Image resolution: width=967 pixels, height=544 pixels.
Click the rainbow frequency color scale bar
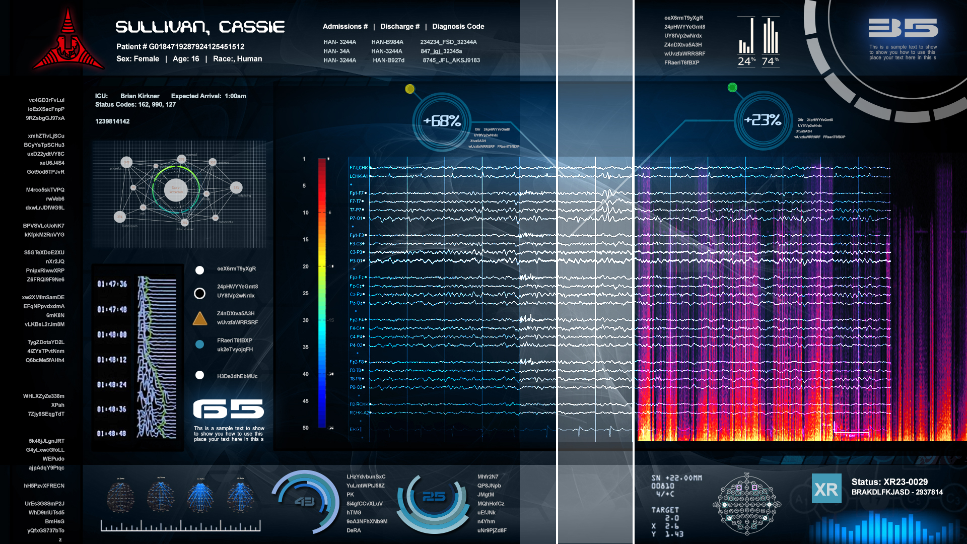(x=322, y=293)
